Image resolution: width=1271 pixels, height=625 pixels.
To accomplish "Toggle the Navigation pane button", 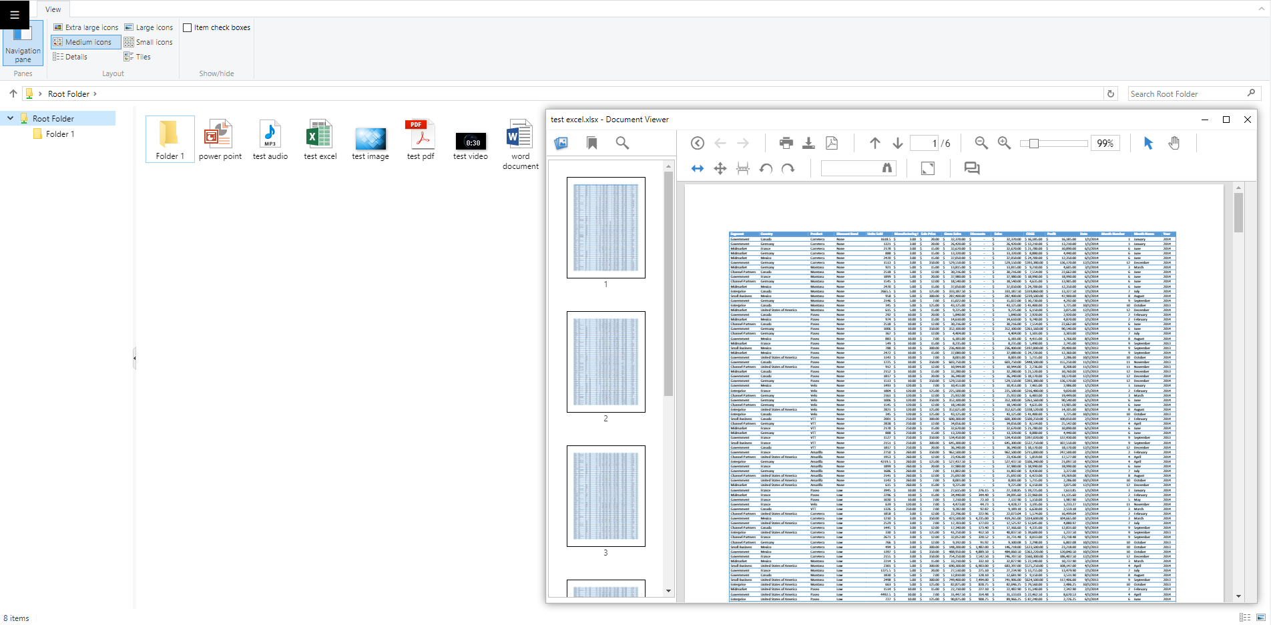I will tap(23, 43).
